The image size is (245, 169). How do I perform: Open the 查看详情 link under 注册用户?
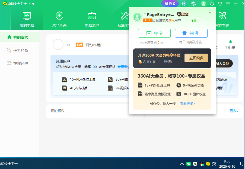(x=123, y=67)
